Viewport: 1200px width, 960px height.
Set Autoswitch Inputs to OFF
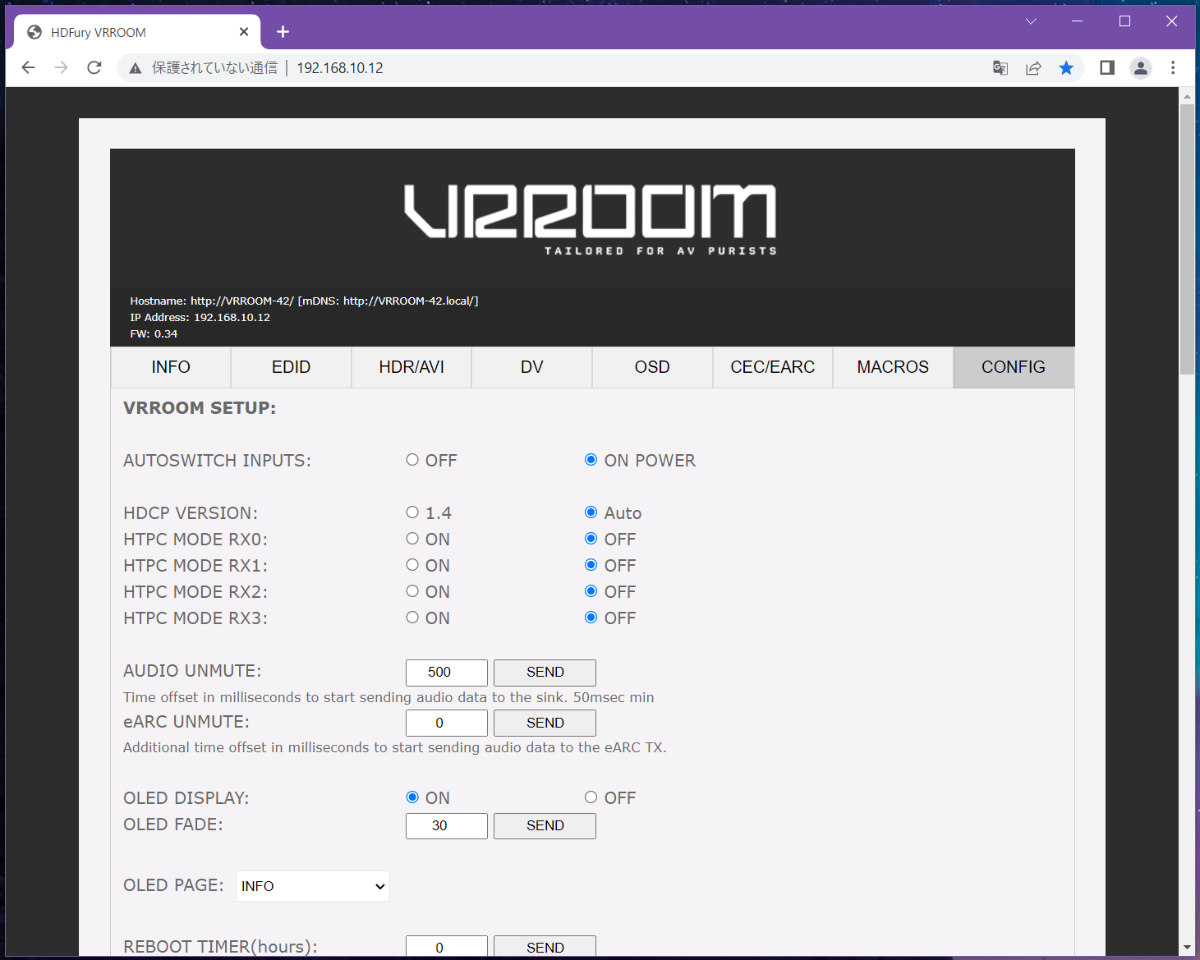tap(412, 460)
